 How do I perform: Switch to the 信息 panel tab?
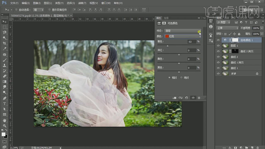click(x=166, y=18)
